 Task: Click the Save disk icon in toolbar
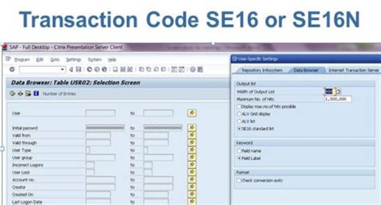pyautogui.click(x=78, y=69)
